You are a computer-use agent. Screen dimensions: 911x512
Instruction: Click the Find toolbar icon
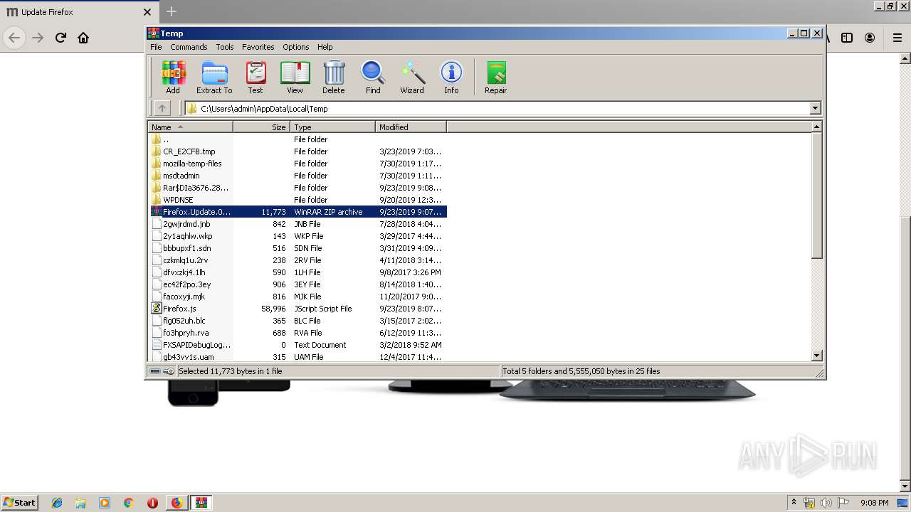(373, 77)
